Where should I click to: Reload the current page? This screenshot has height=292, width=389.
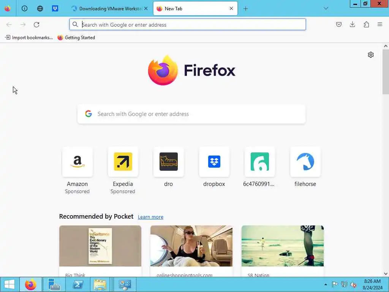coord(36,25)
